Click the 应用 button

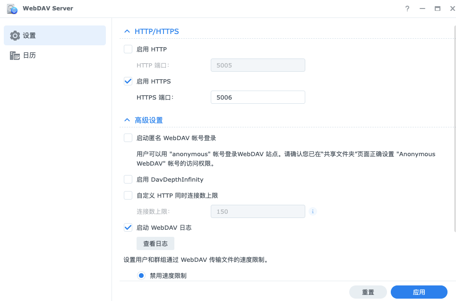tap(419, 292)
